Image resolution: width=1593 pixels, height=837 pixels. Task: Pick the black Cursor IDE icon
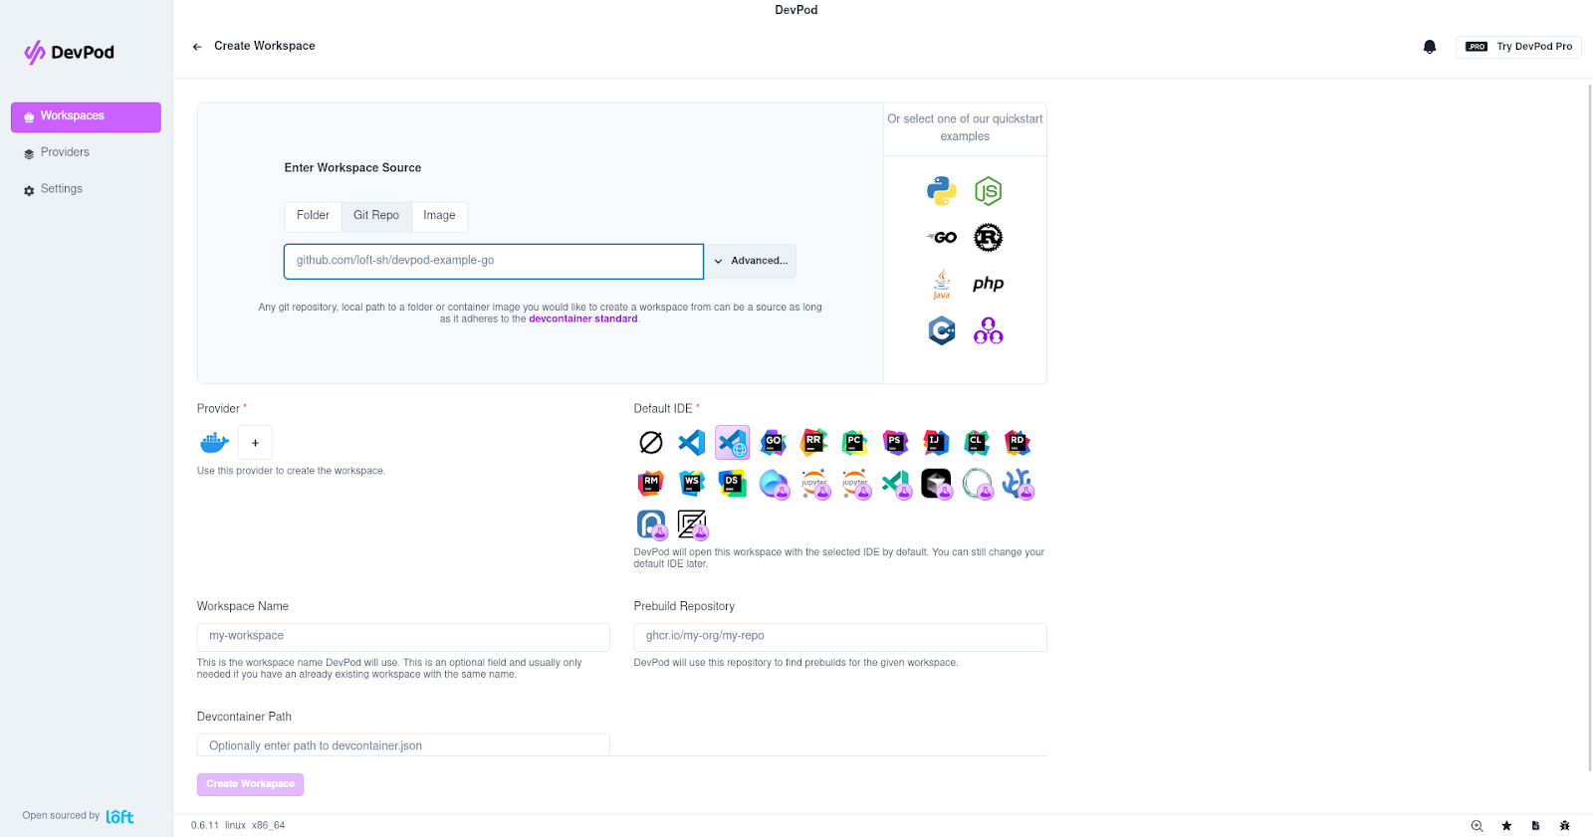click(x=936, y=483)
